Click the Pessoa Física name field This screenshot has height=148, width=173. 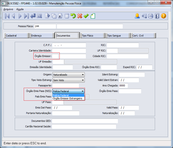coord(90,26)
